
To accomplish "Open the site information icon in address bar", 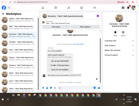I will pyautogui.click(x=15, y=2).
